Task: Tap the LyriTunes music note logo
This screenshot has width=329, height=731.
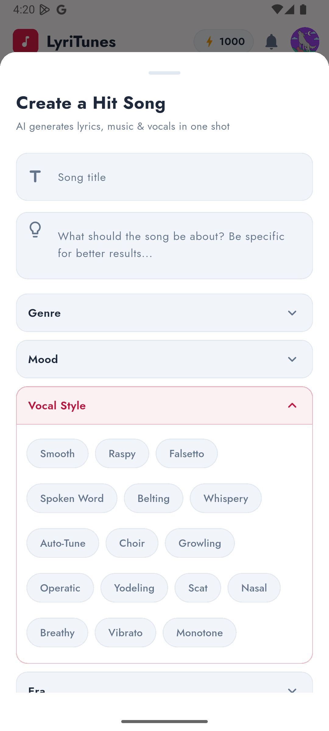Action: (26, 41)
